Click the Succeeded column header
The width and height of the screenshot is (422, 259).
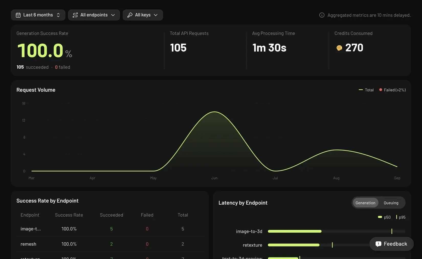coord(112,215)
